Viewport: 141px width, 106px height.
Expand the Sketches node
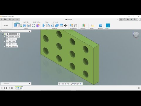[x=4, y=46]
